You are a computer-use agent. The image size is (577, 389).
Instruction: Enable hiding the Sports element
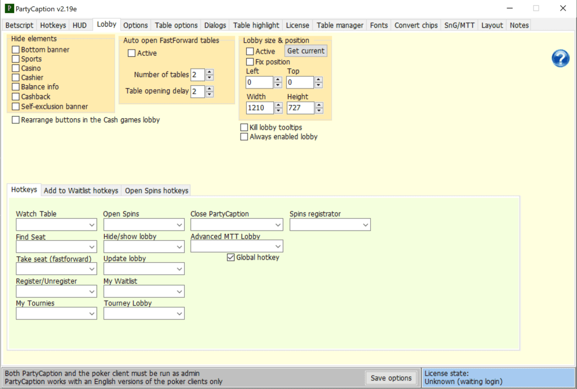[x=15, y=59]
